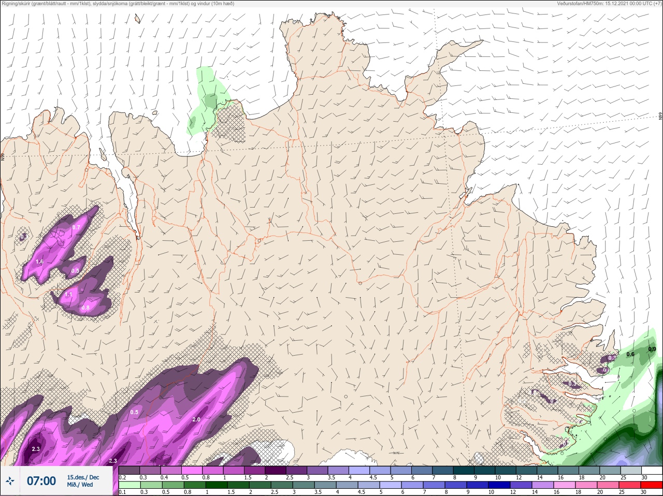Image resolution: width=663 pixels, height=496 pixels.
Task: Click the 0.8 precipitation value on the map
Action: click(85, 308)
